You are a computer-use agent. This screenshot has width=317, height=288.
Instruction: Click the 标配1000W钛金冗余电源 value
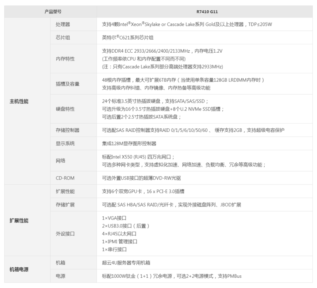[x=172, y=276]
